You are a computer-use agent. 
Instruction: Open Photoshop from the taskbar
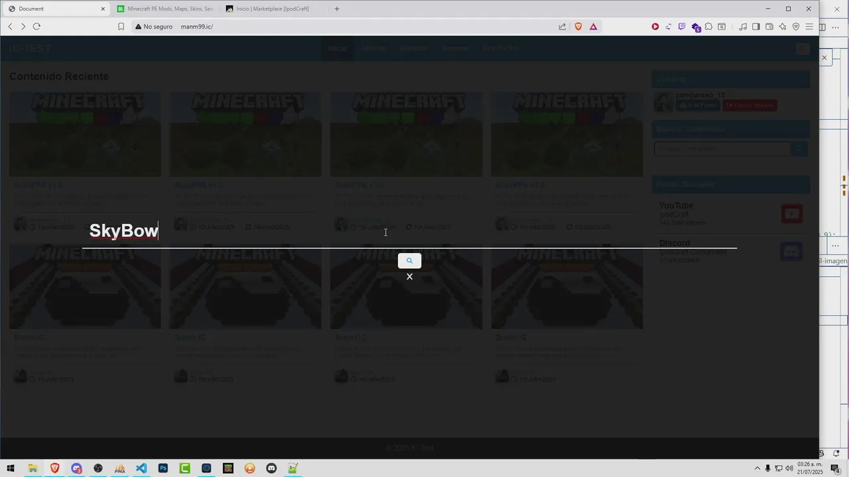pyautogui.click(x=163, y=468)
